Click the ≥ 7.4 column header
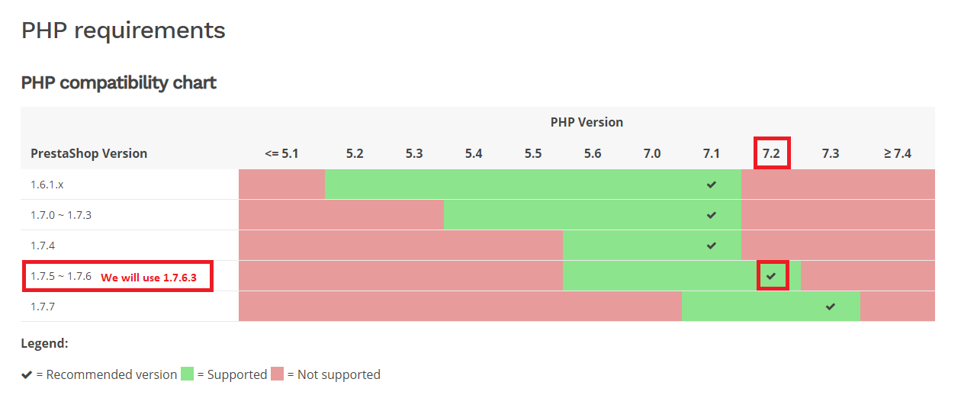Viewport: 961px width, 395px height. [x=898, y=153]
